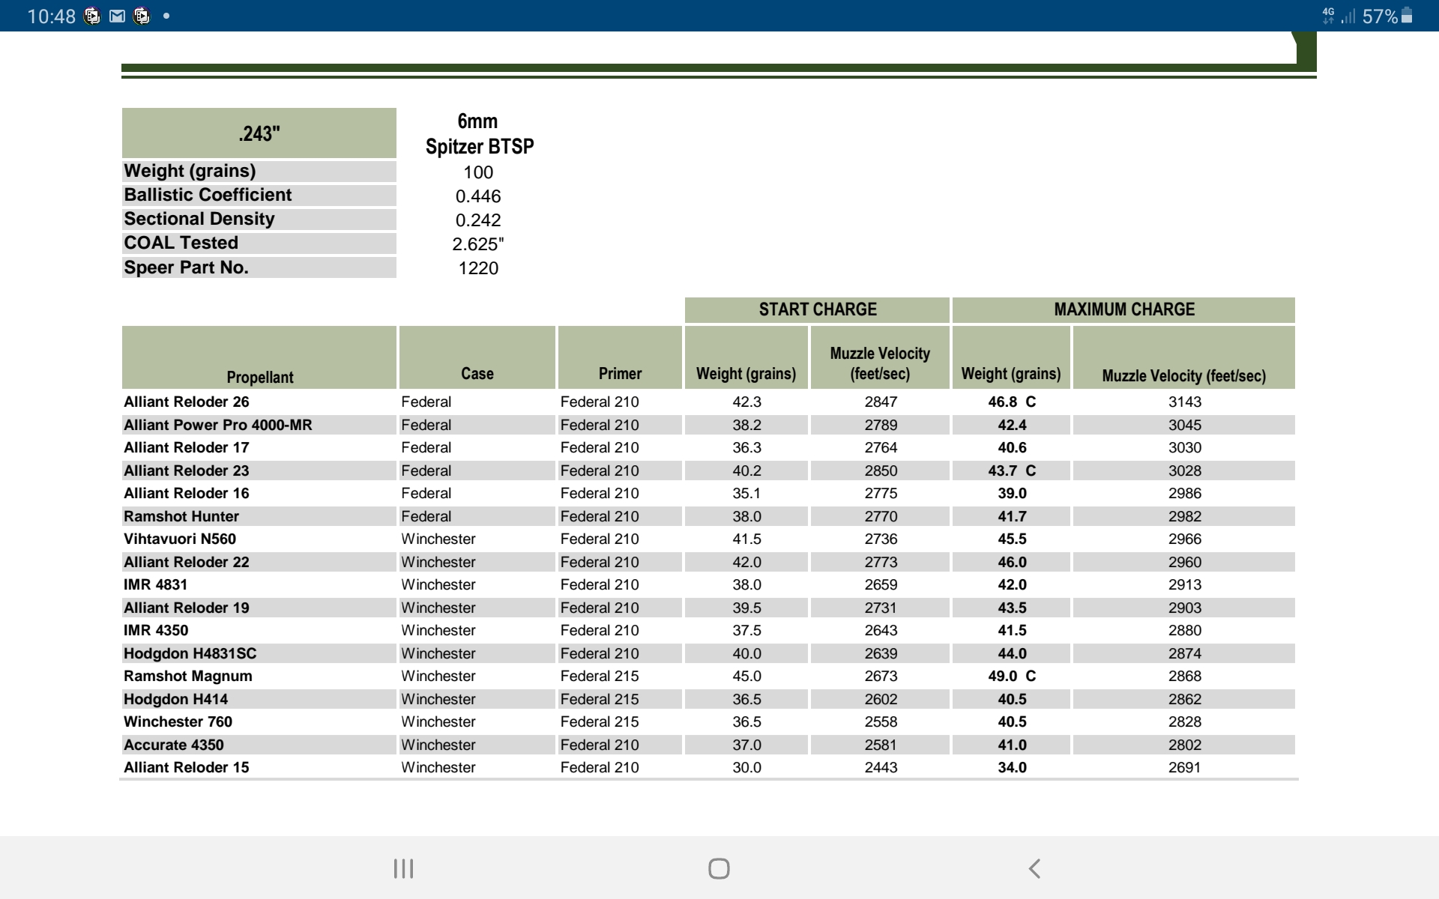Tap start velocity 2558 for Winchester 760
This screenshot has width=1439, height=899.
[x=881, y=721]
